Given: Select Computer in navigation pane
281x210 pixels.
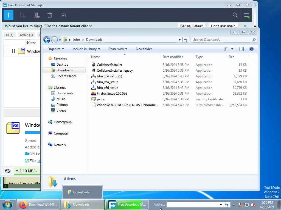Looking at the screenshot, I should click(x=61, y=133).
